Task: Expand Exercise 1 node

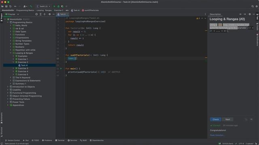Action: click(x=13, y=59)
